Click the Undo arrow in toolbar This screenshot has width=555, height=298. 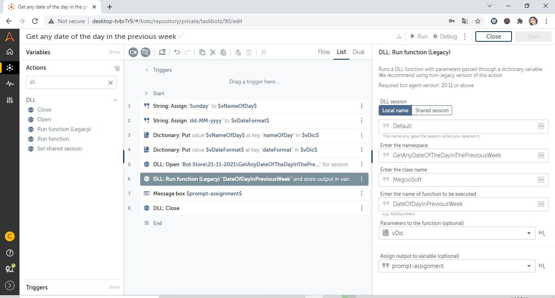click(177, 52)
